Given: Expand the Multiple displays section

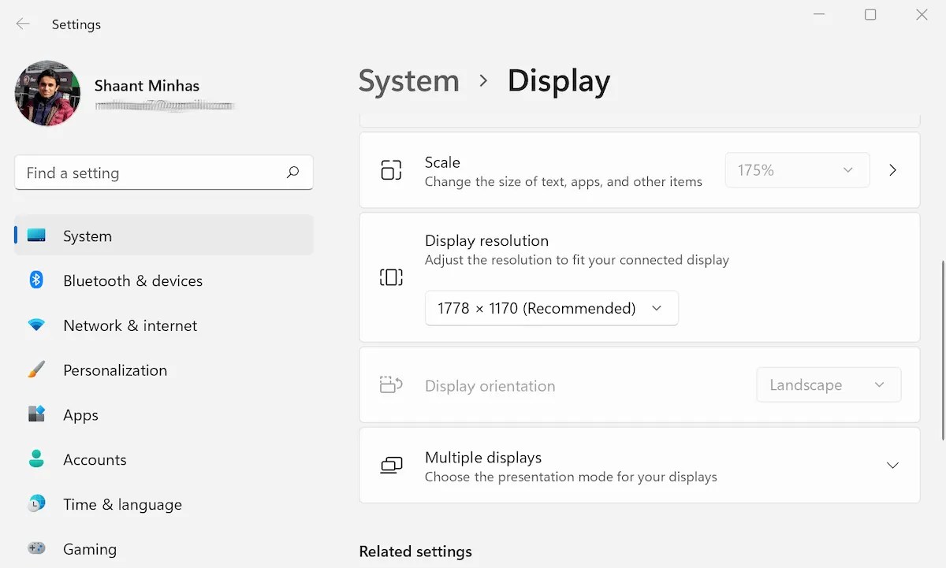Looking at the screenshot, I should tap(892, 465).
